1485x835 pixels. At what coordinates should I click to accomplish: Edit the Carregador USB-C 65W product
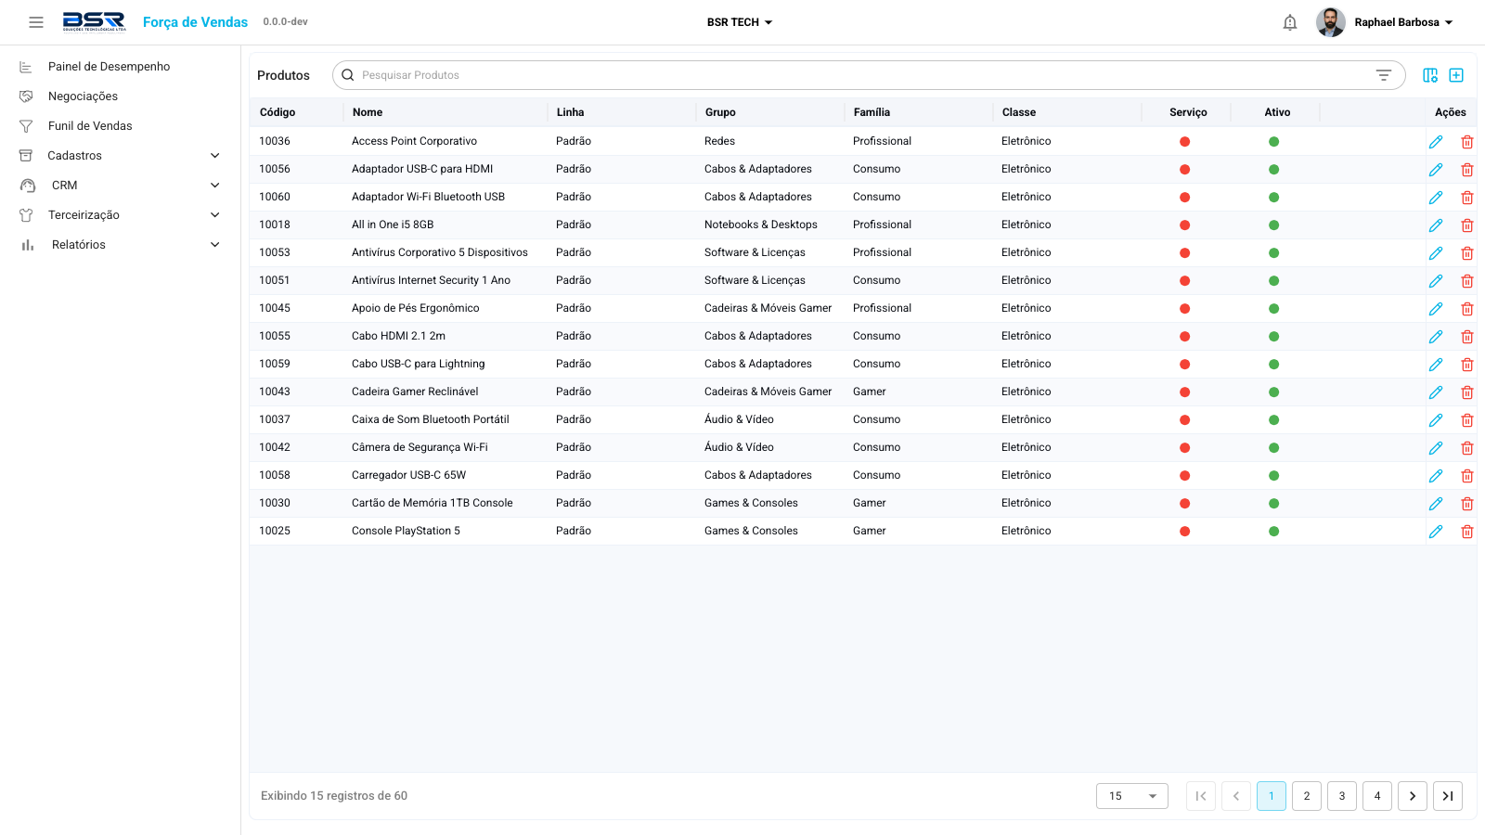pos(1436,476)
